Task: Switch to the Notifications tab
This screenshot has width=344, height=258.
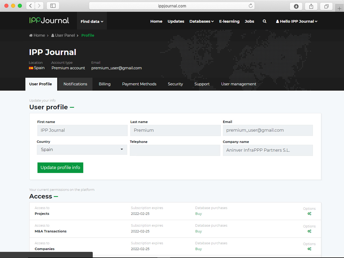Action: tap(75, 84)
